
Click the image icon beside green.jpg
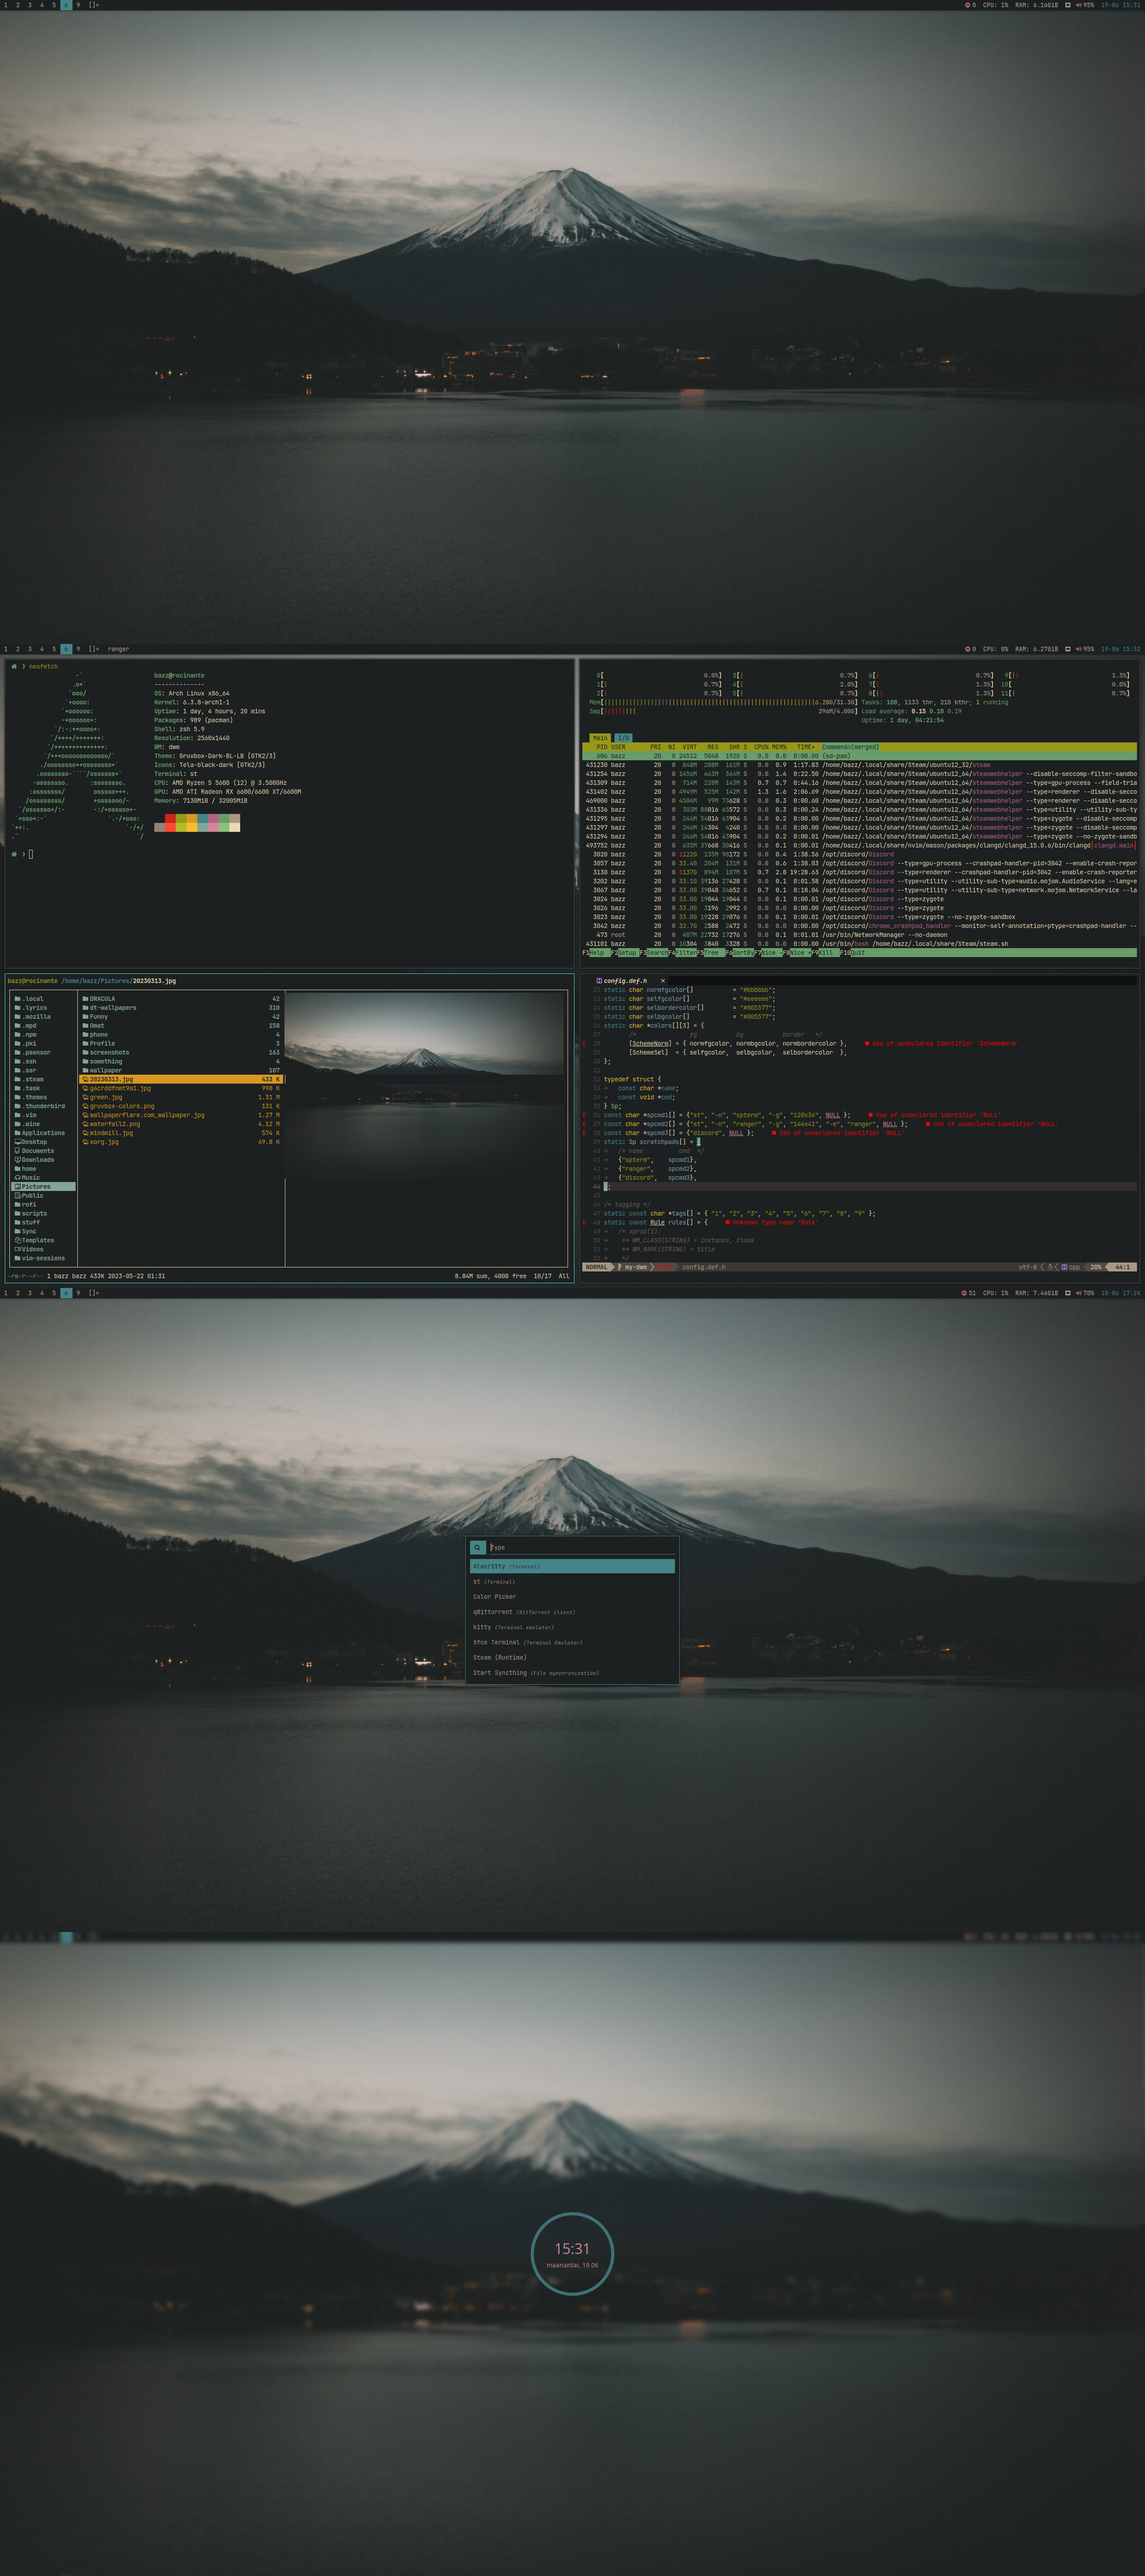click(x=85, y=1097)
